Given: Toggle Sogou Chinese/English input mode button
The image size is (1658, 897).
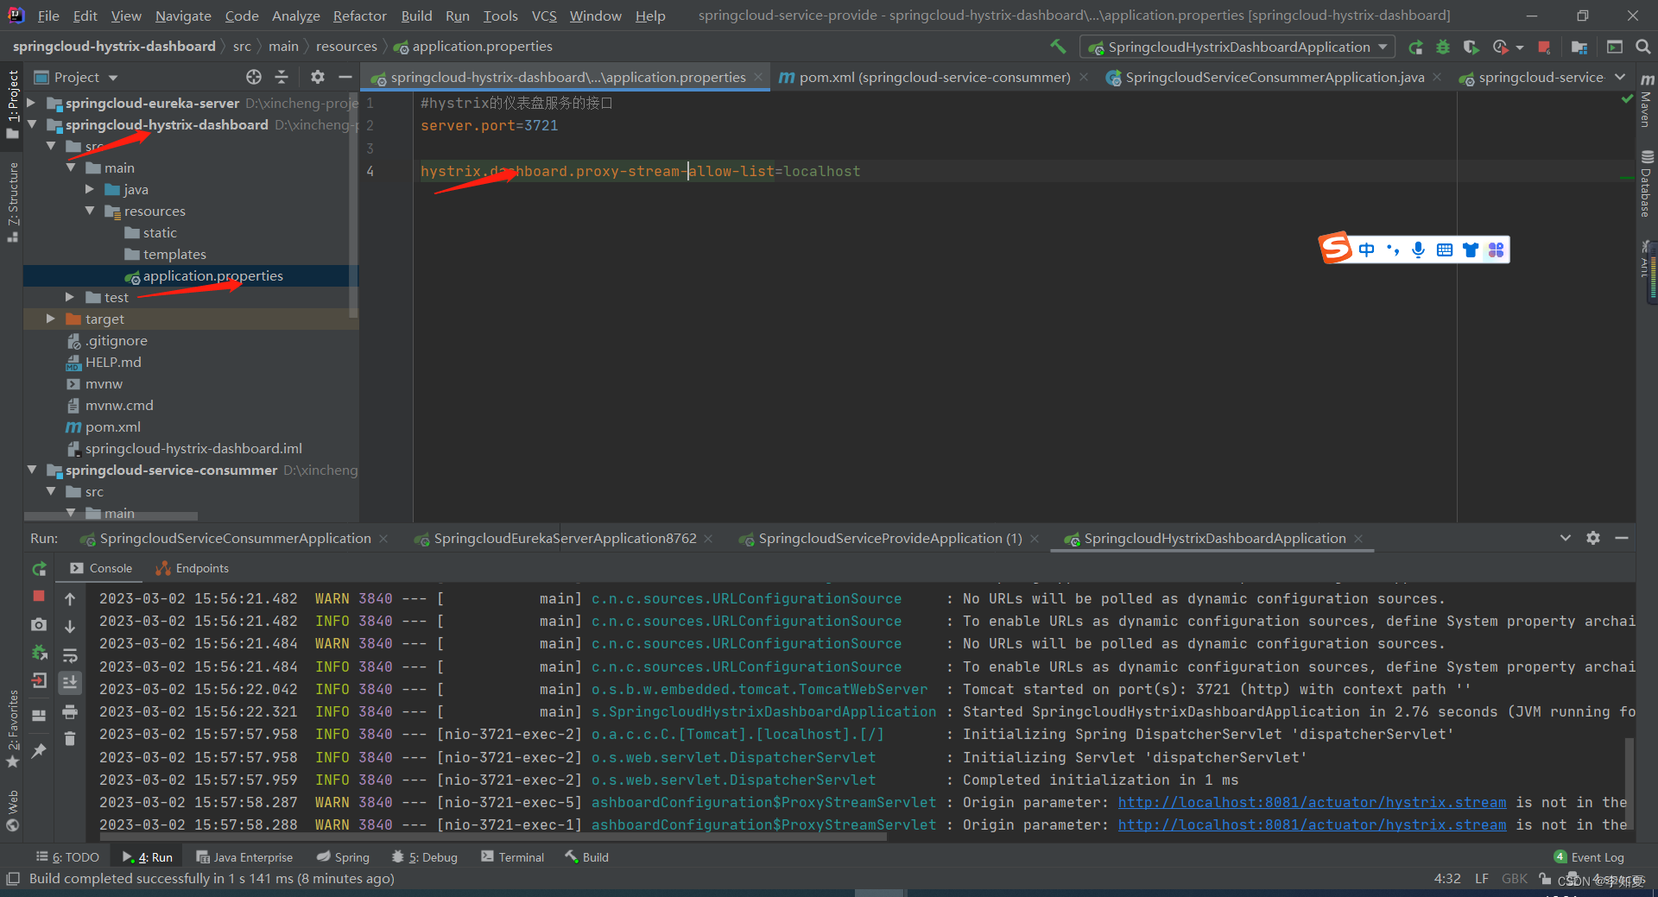Looking at the screenshot, I should pos(1366,250).
